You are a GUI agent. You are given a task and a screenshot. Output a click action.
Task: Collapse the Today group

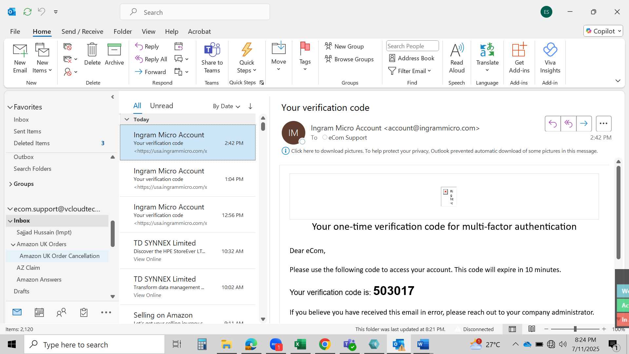127,119
